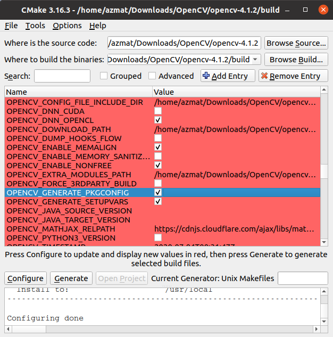Image resolution: width=333 pixels, height=337 pixels.
Task: Click the Search input field
Action: 62,76
